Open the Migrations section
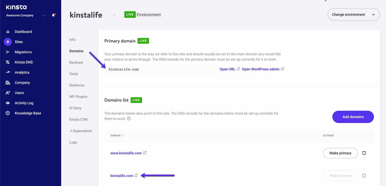This screenshot has width=386, height=186. [x=23, y=52]
